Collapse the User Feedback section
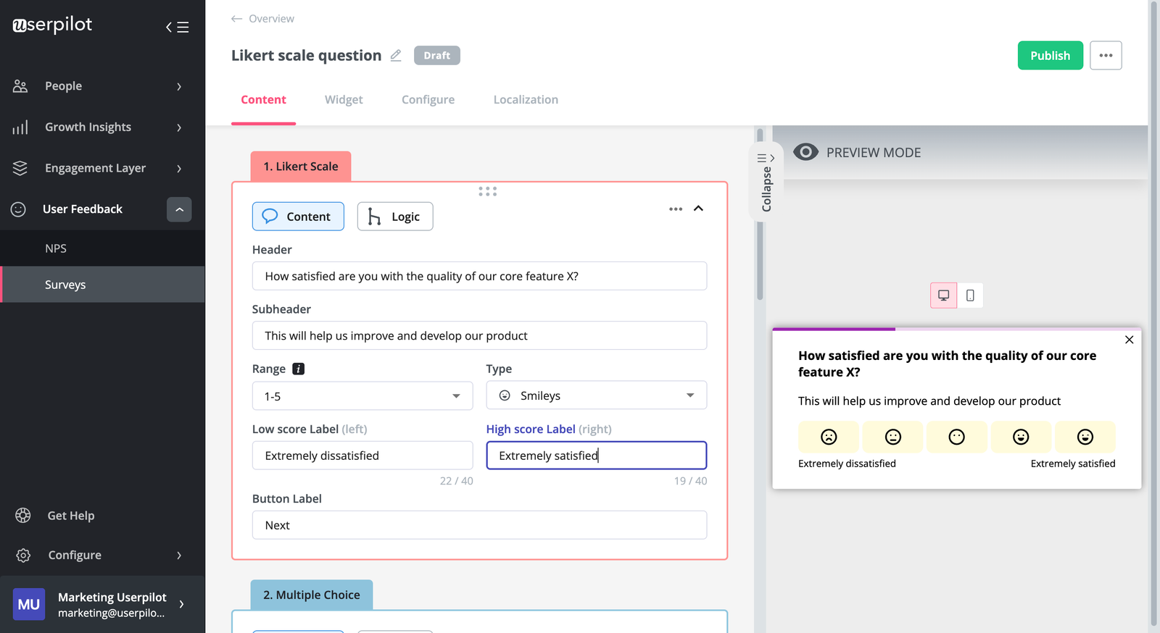The image size is (1160, 633). pos(179,209)
